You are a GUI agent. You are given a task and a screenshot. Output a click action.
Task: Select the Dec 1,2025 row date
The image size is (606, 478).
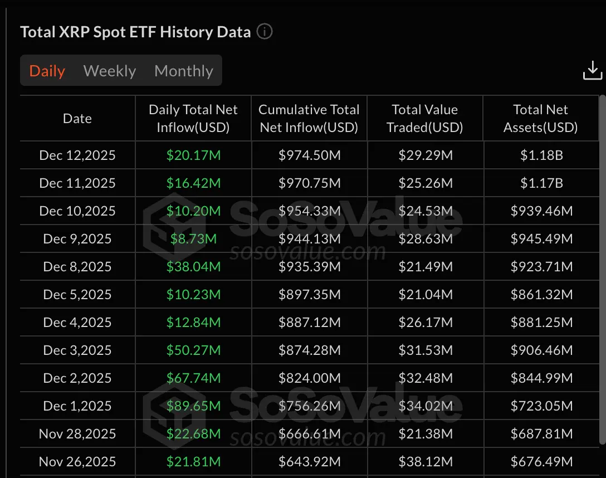click(x=77, y=406)
